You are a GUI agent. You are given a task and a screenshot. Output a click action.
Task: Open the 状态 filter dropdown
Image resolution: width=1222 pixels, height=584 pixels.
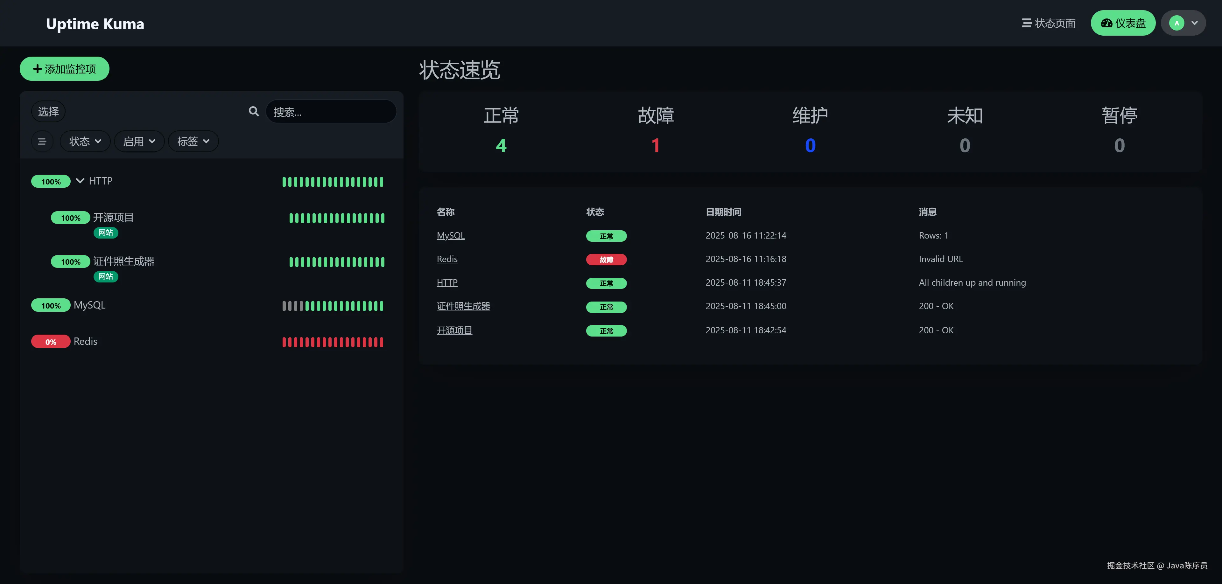[x=85, y=141]
